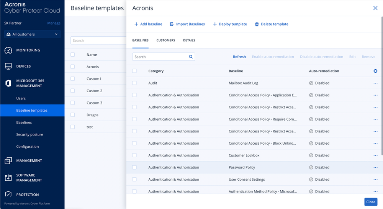Open more actions for Block Unkno... policy row
This screenshot has width=383, height=209.
(375, 143)
